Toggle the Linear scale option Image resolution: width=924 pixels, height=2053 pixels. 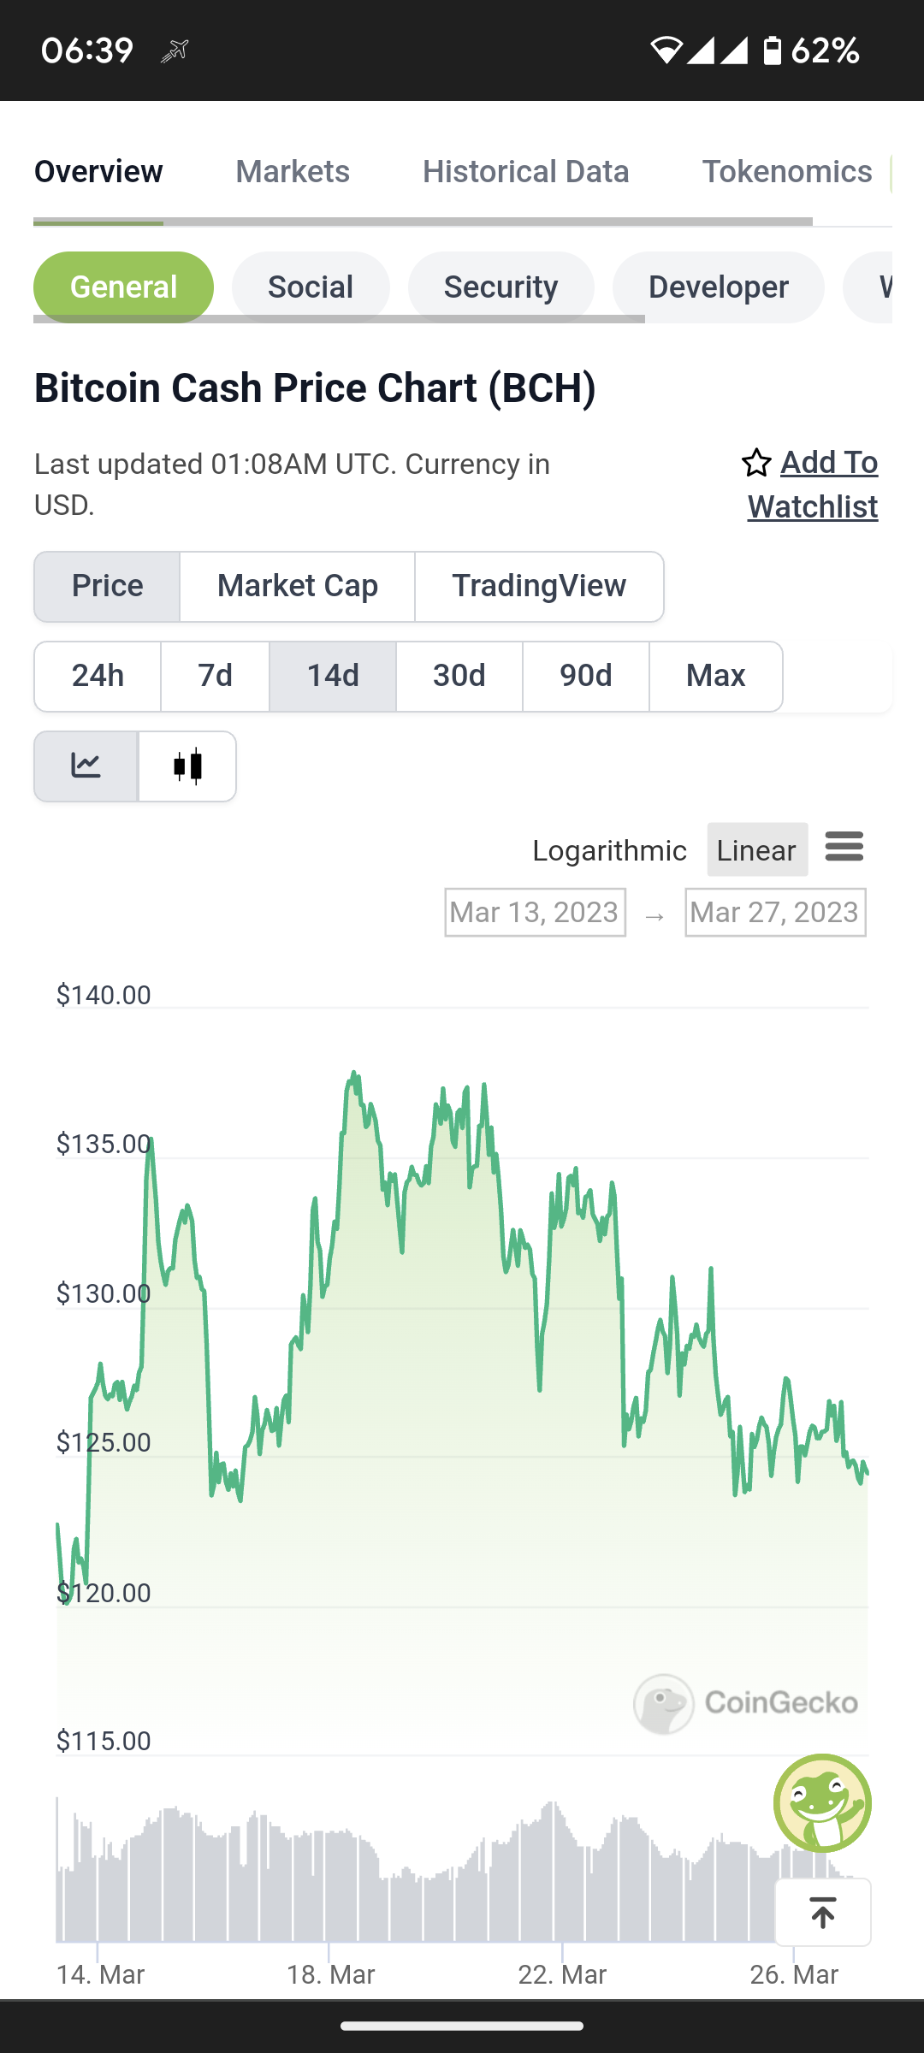757,849
